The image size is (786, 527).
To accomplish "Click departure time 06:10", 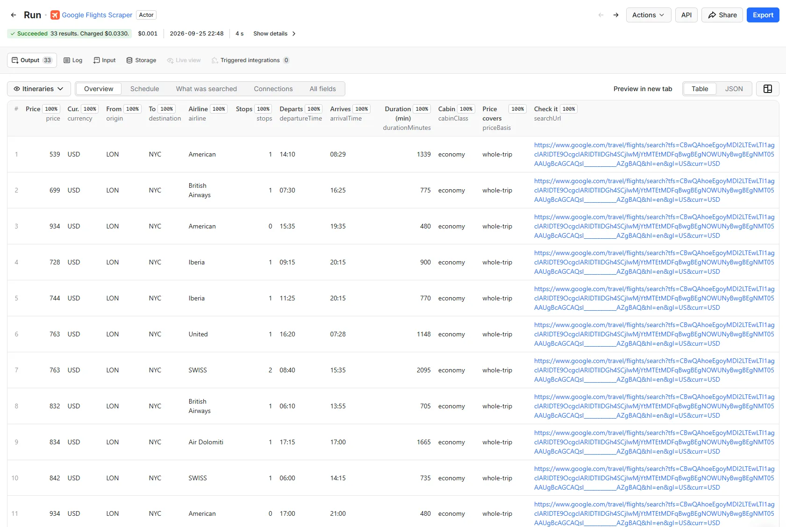I will tap(287, 406).
